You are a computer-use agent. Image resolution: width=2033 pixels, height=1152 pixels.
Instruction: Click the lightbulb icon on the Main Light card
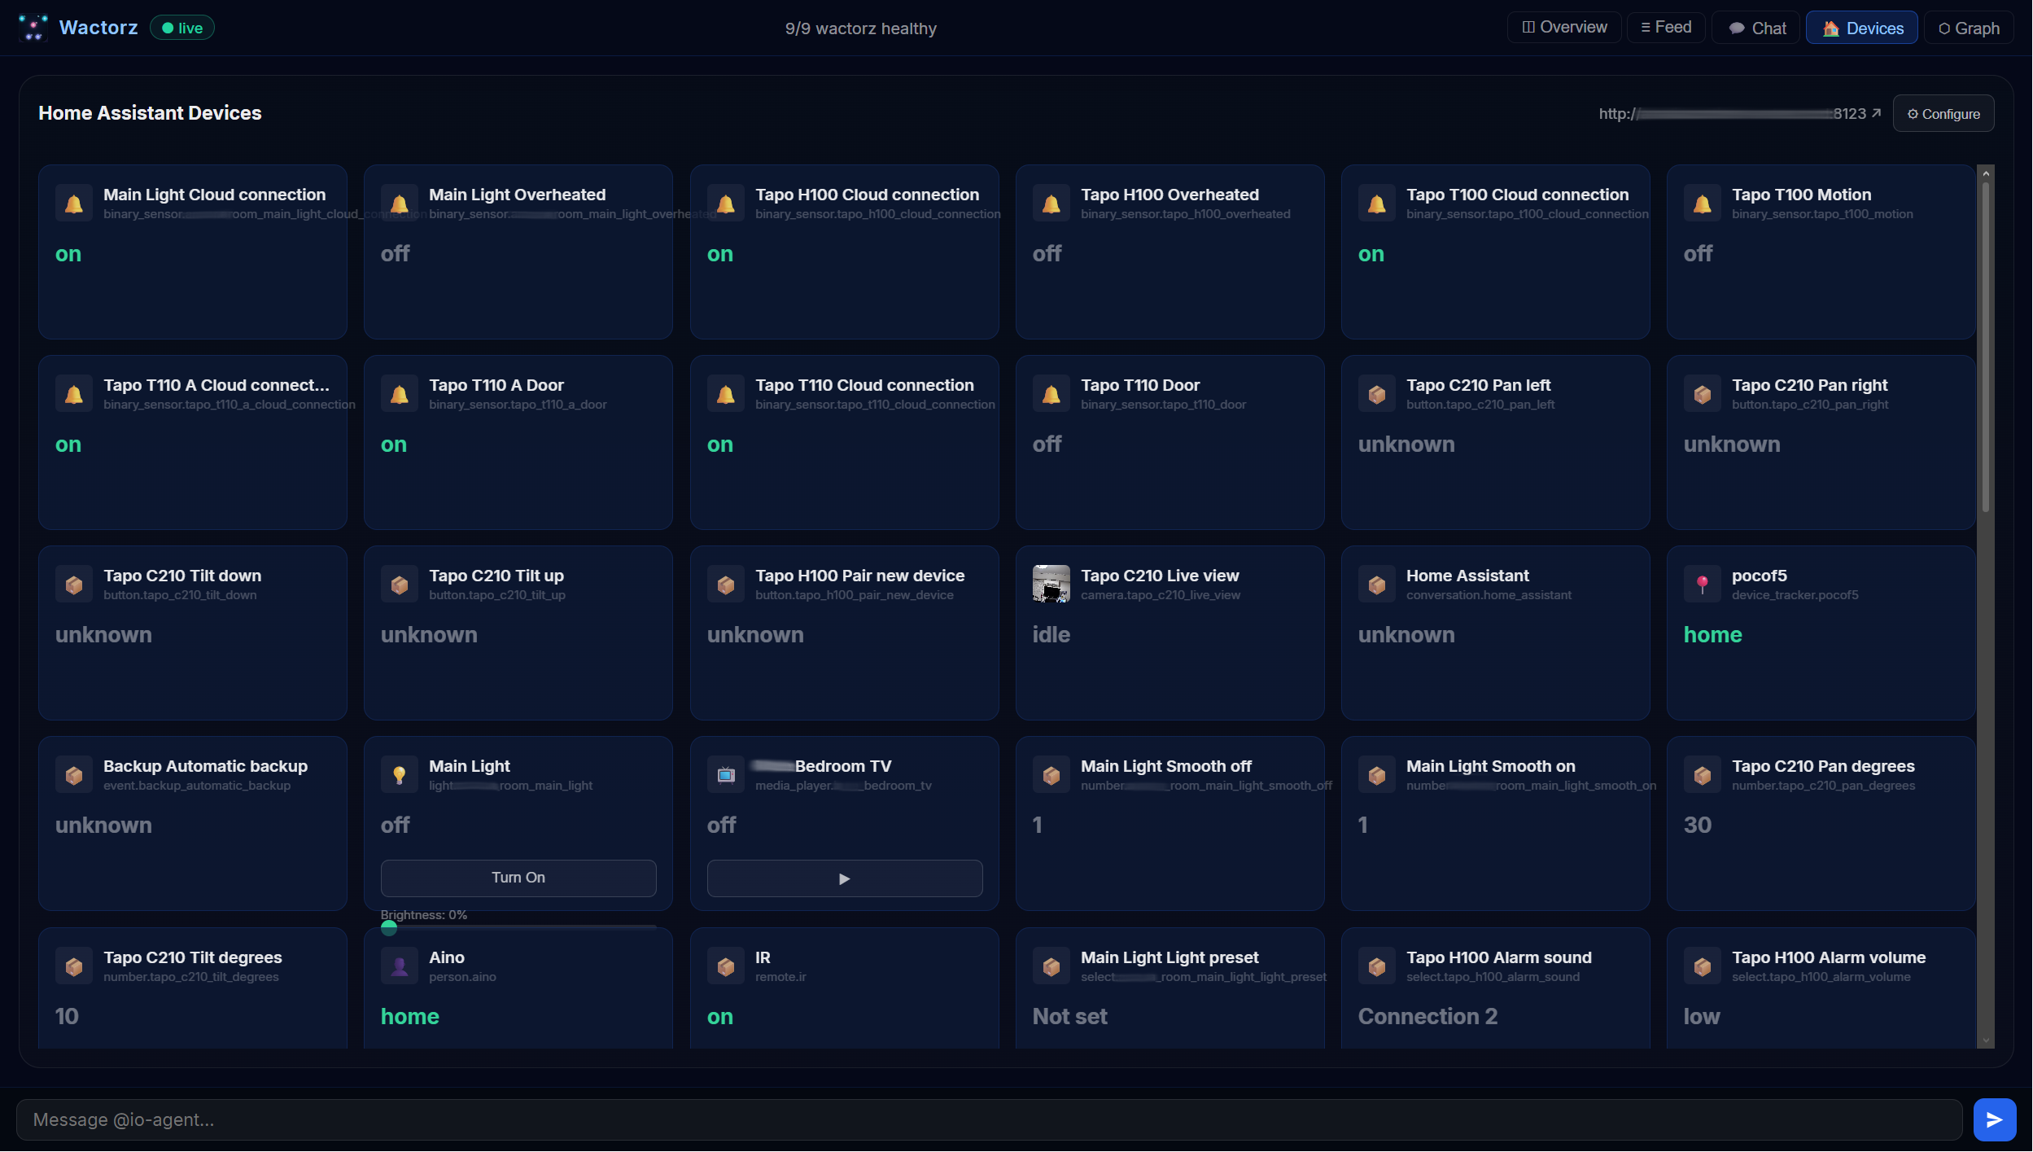click(400, 773)
